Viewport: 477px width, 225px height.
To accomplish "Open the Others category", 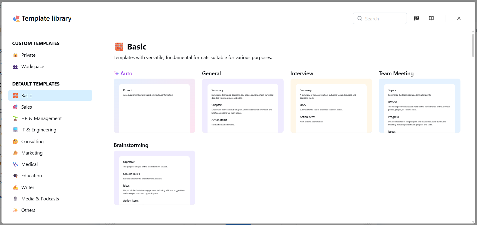I will click(x=28, y=210).
